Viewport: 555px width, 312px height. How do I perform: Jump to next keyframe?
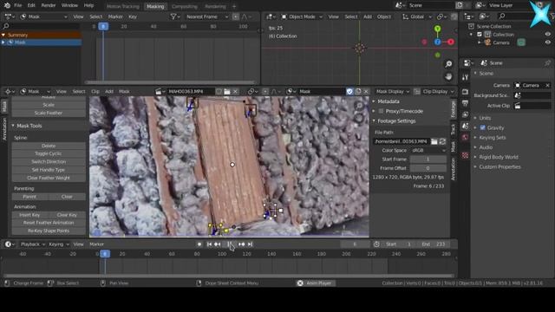(x=242, y=244)
